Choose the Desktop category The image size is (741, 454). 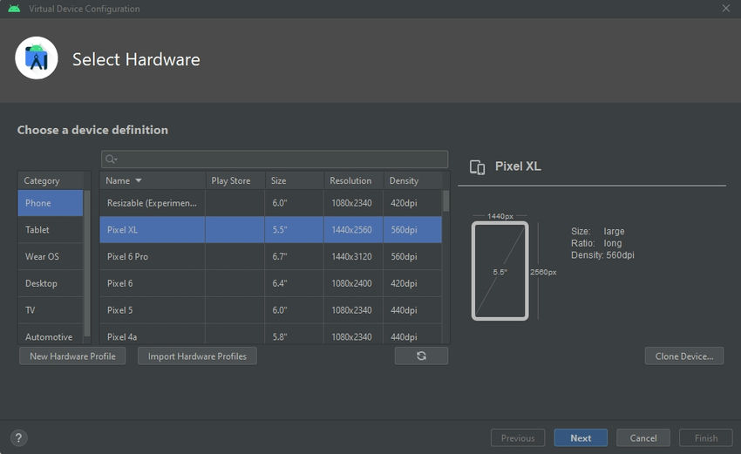click(x=51, y=283)
